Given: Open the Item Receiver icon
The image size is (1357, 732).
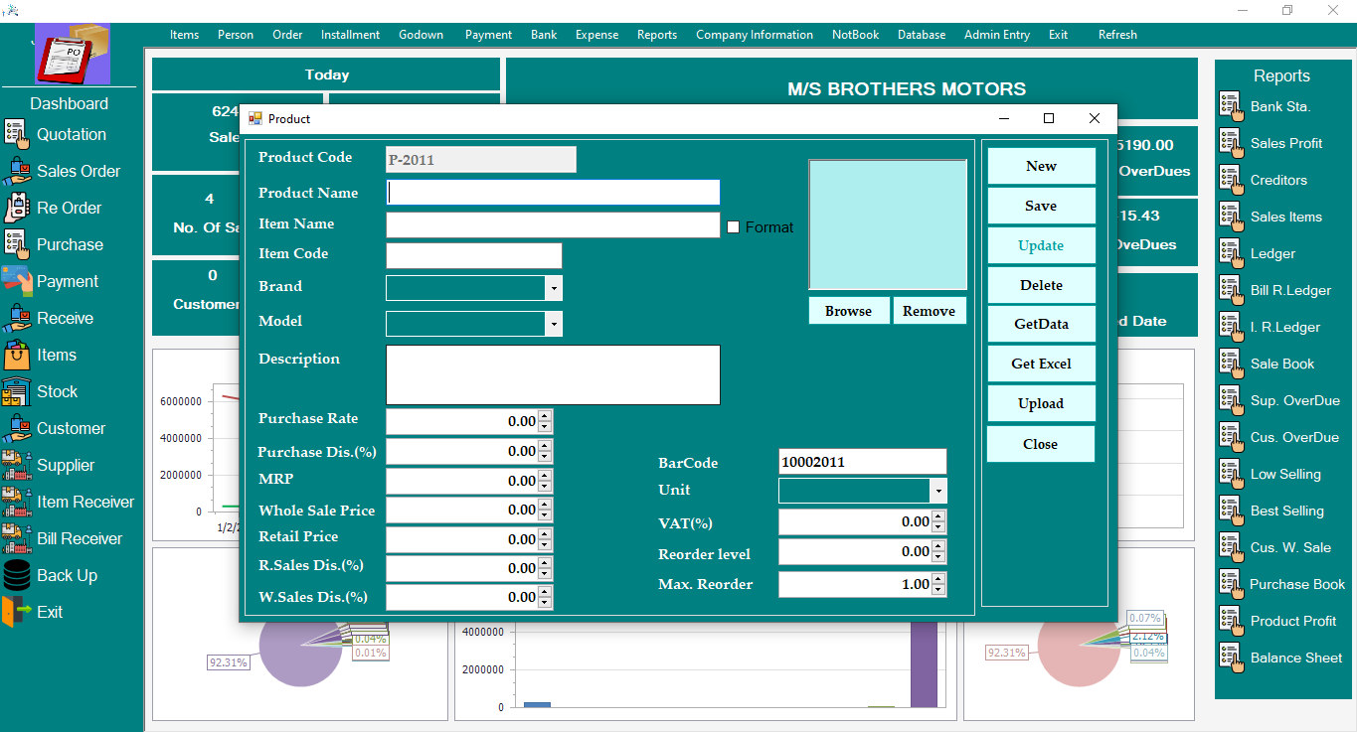Looking at the screenshot, I should [x=17, y=502].
